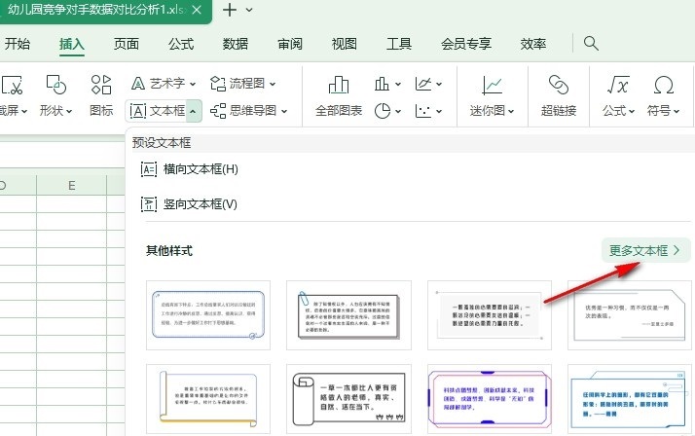Switch to the 数据 tab

(236, 44)
